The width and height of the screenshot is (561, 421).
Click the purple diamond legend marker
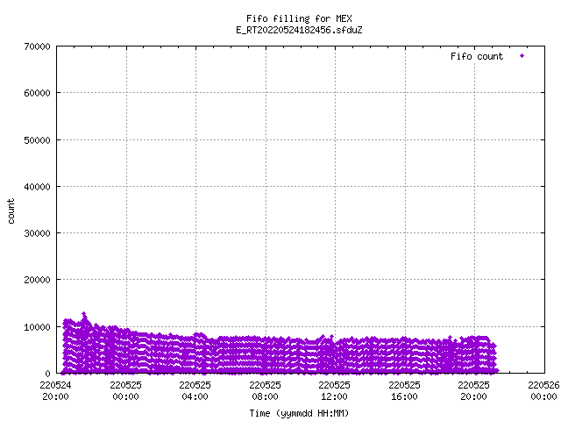[x=522, y=56]
